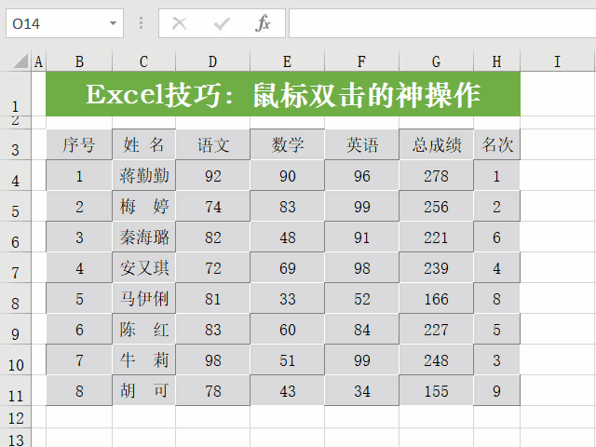Select column I header
Viewport: 596px width, 447px height.
[x=557, y=61]
